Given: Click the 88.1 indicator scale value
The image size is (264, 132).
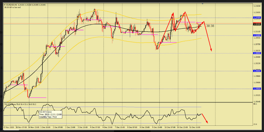Looking at the screenshot, I should 256,105.
